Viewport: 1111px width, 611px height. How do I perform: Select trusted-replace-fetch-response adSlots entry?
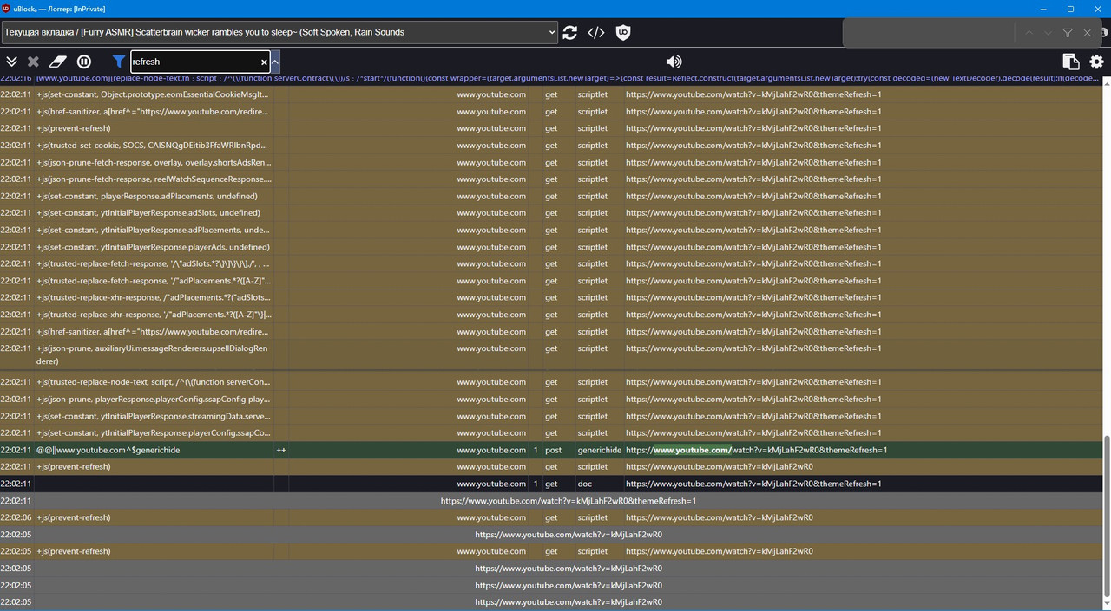tap(550, 263)
